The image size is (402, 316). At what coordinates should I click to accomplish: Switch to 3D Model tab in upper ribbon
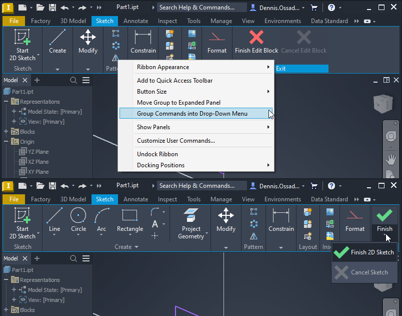tap(73, 21)
